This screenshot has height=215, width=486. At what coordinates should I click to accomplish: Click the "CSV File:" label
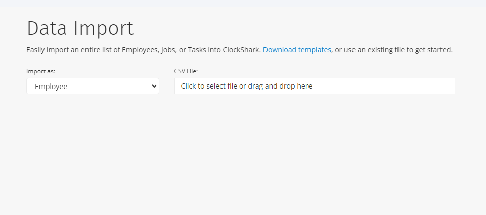[x=186, y=71]
